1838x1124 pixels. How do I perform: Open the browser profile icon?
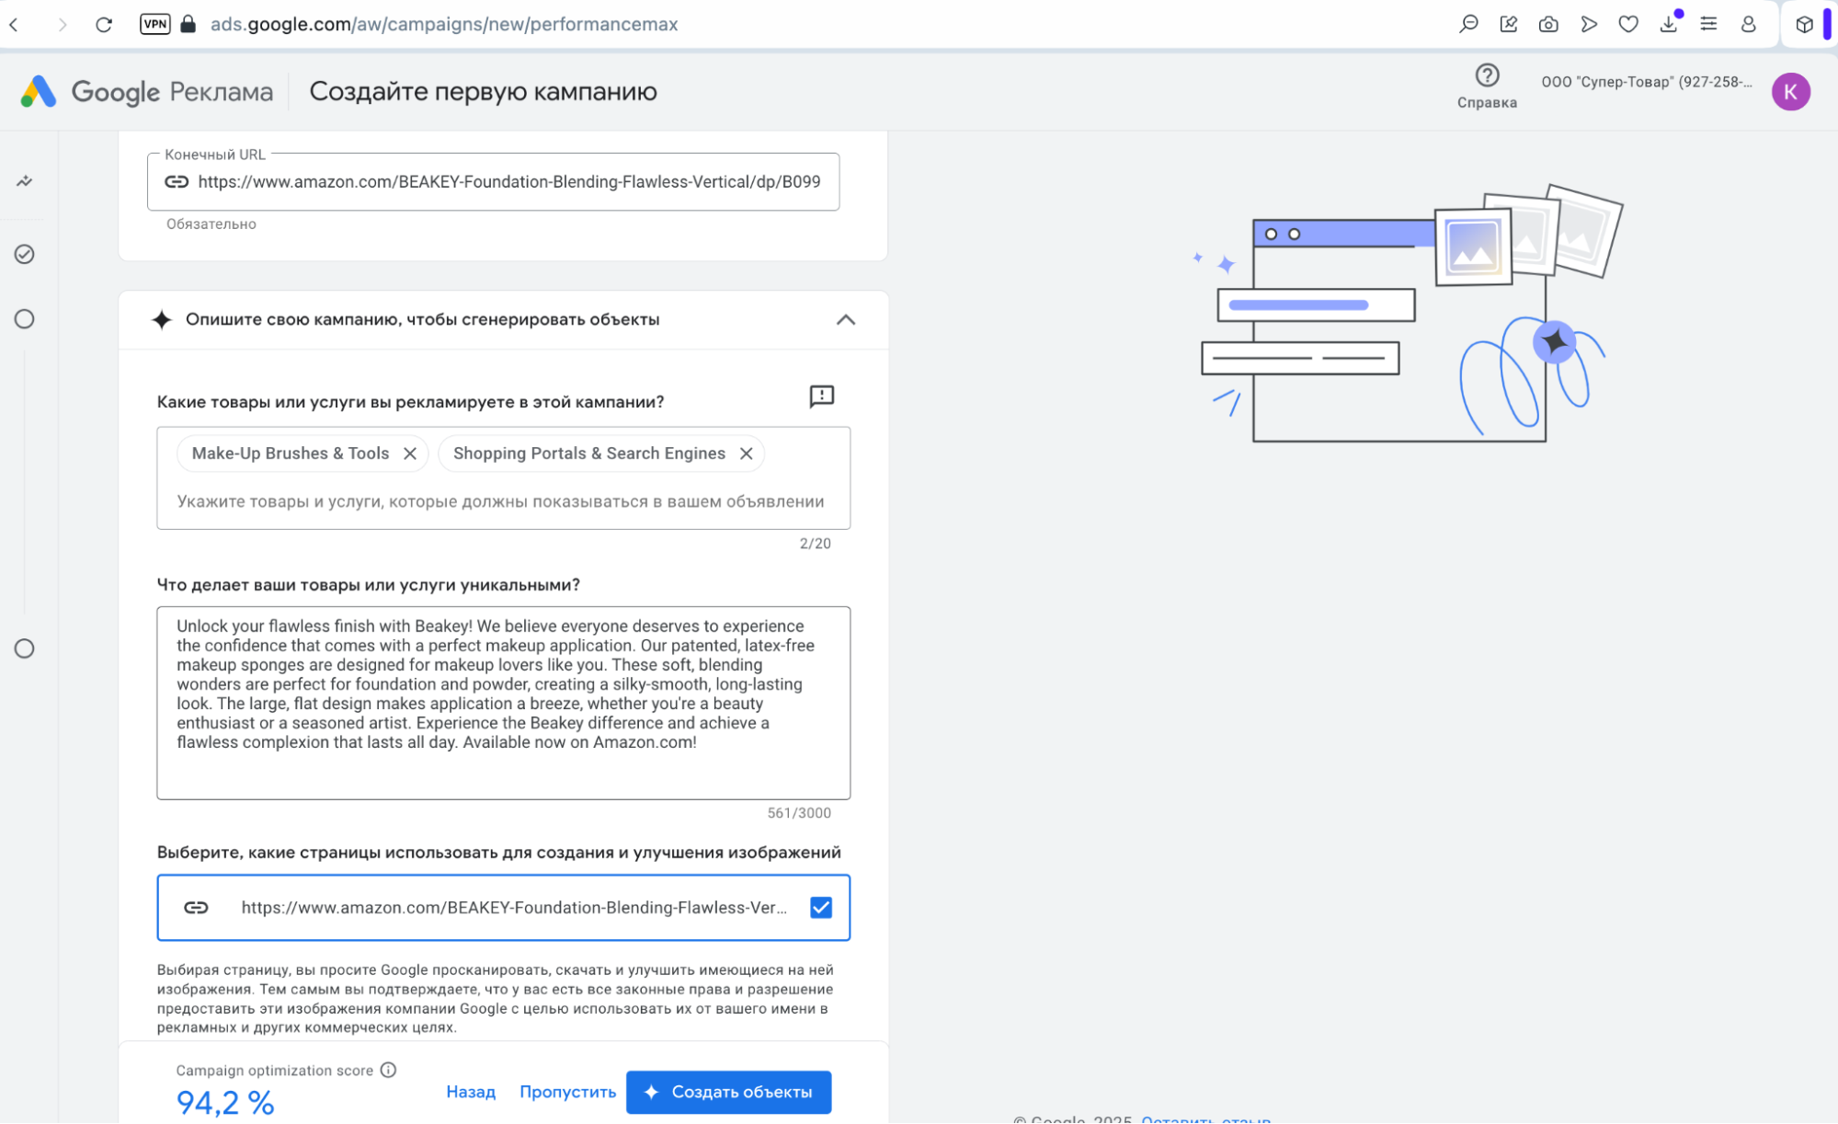pyautogui.click(x=1748, y=24)
